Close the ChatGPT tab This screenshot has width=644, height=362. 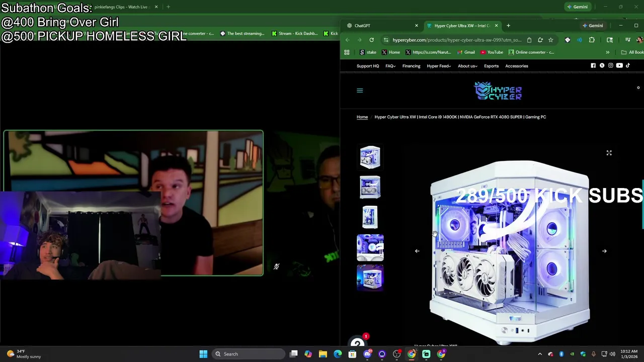pos(416,26)
